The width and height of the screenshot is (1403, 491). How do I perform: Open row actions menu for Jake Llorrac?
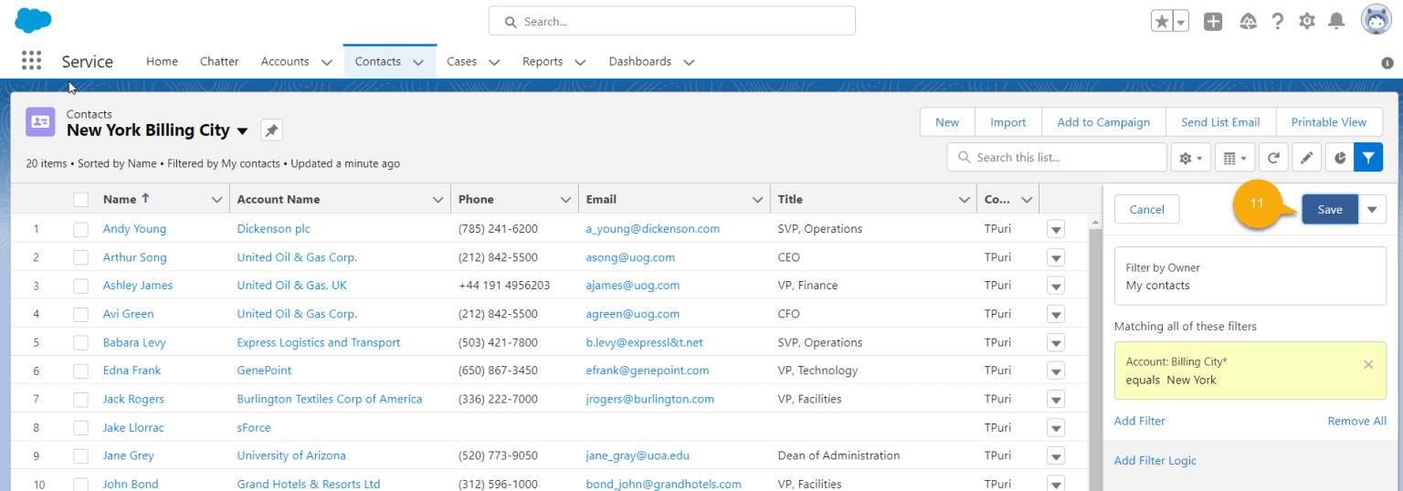click(1056, 428)
